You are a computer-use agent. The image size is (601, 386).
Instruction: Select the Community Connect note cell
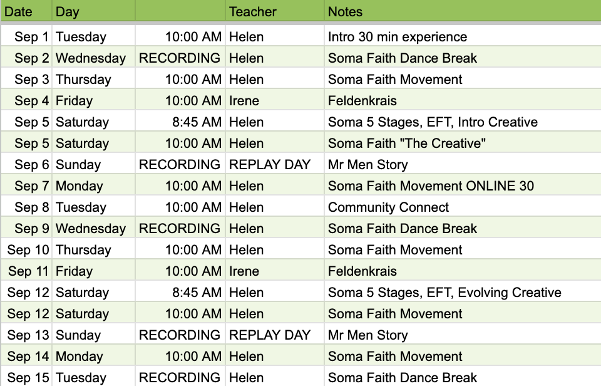[463, 207]
